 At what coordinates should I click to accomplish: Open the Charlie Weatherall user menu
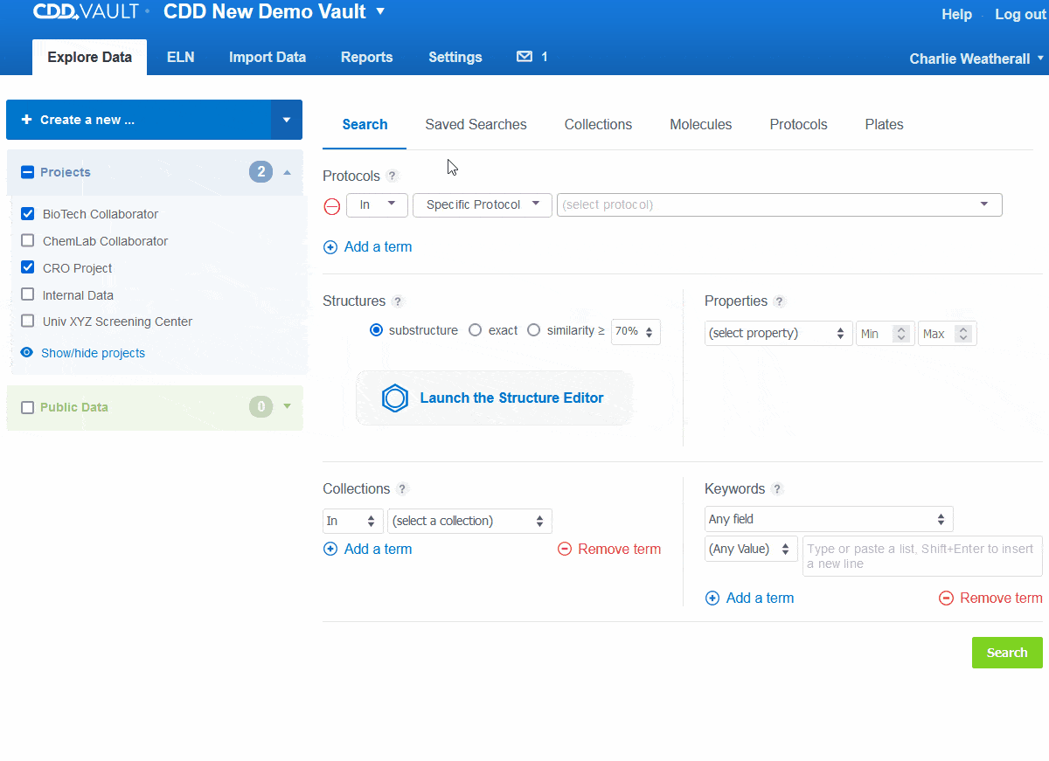[976, 59]
